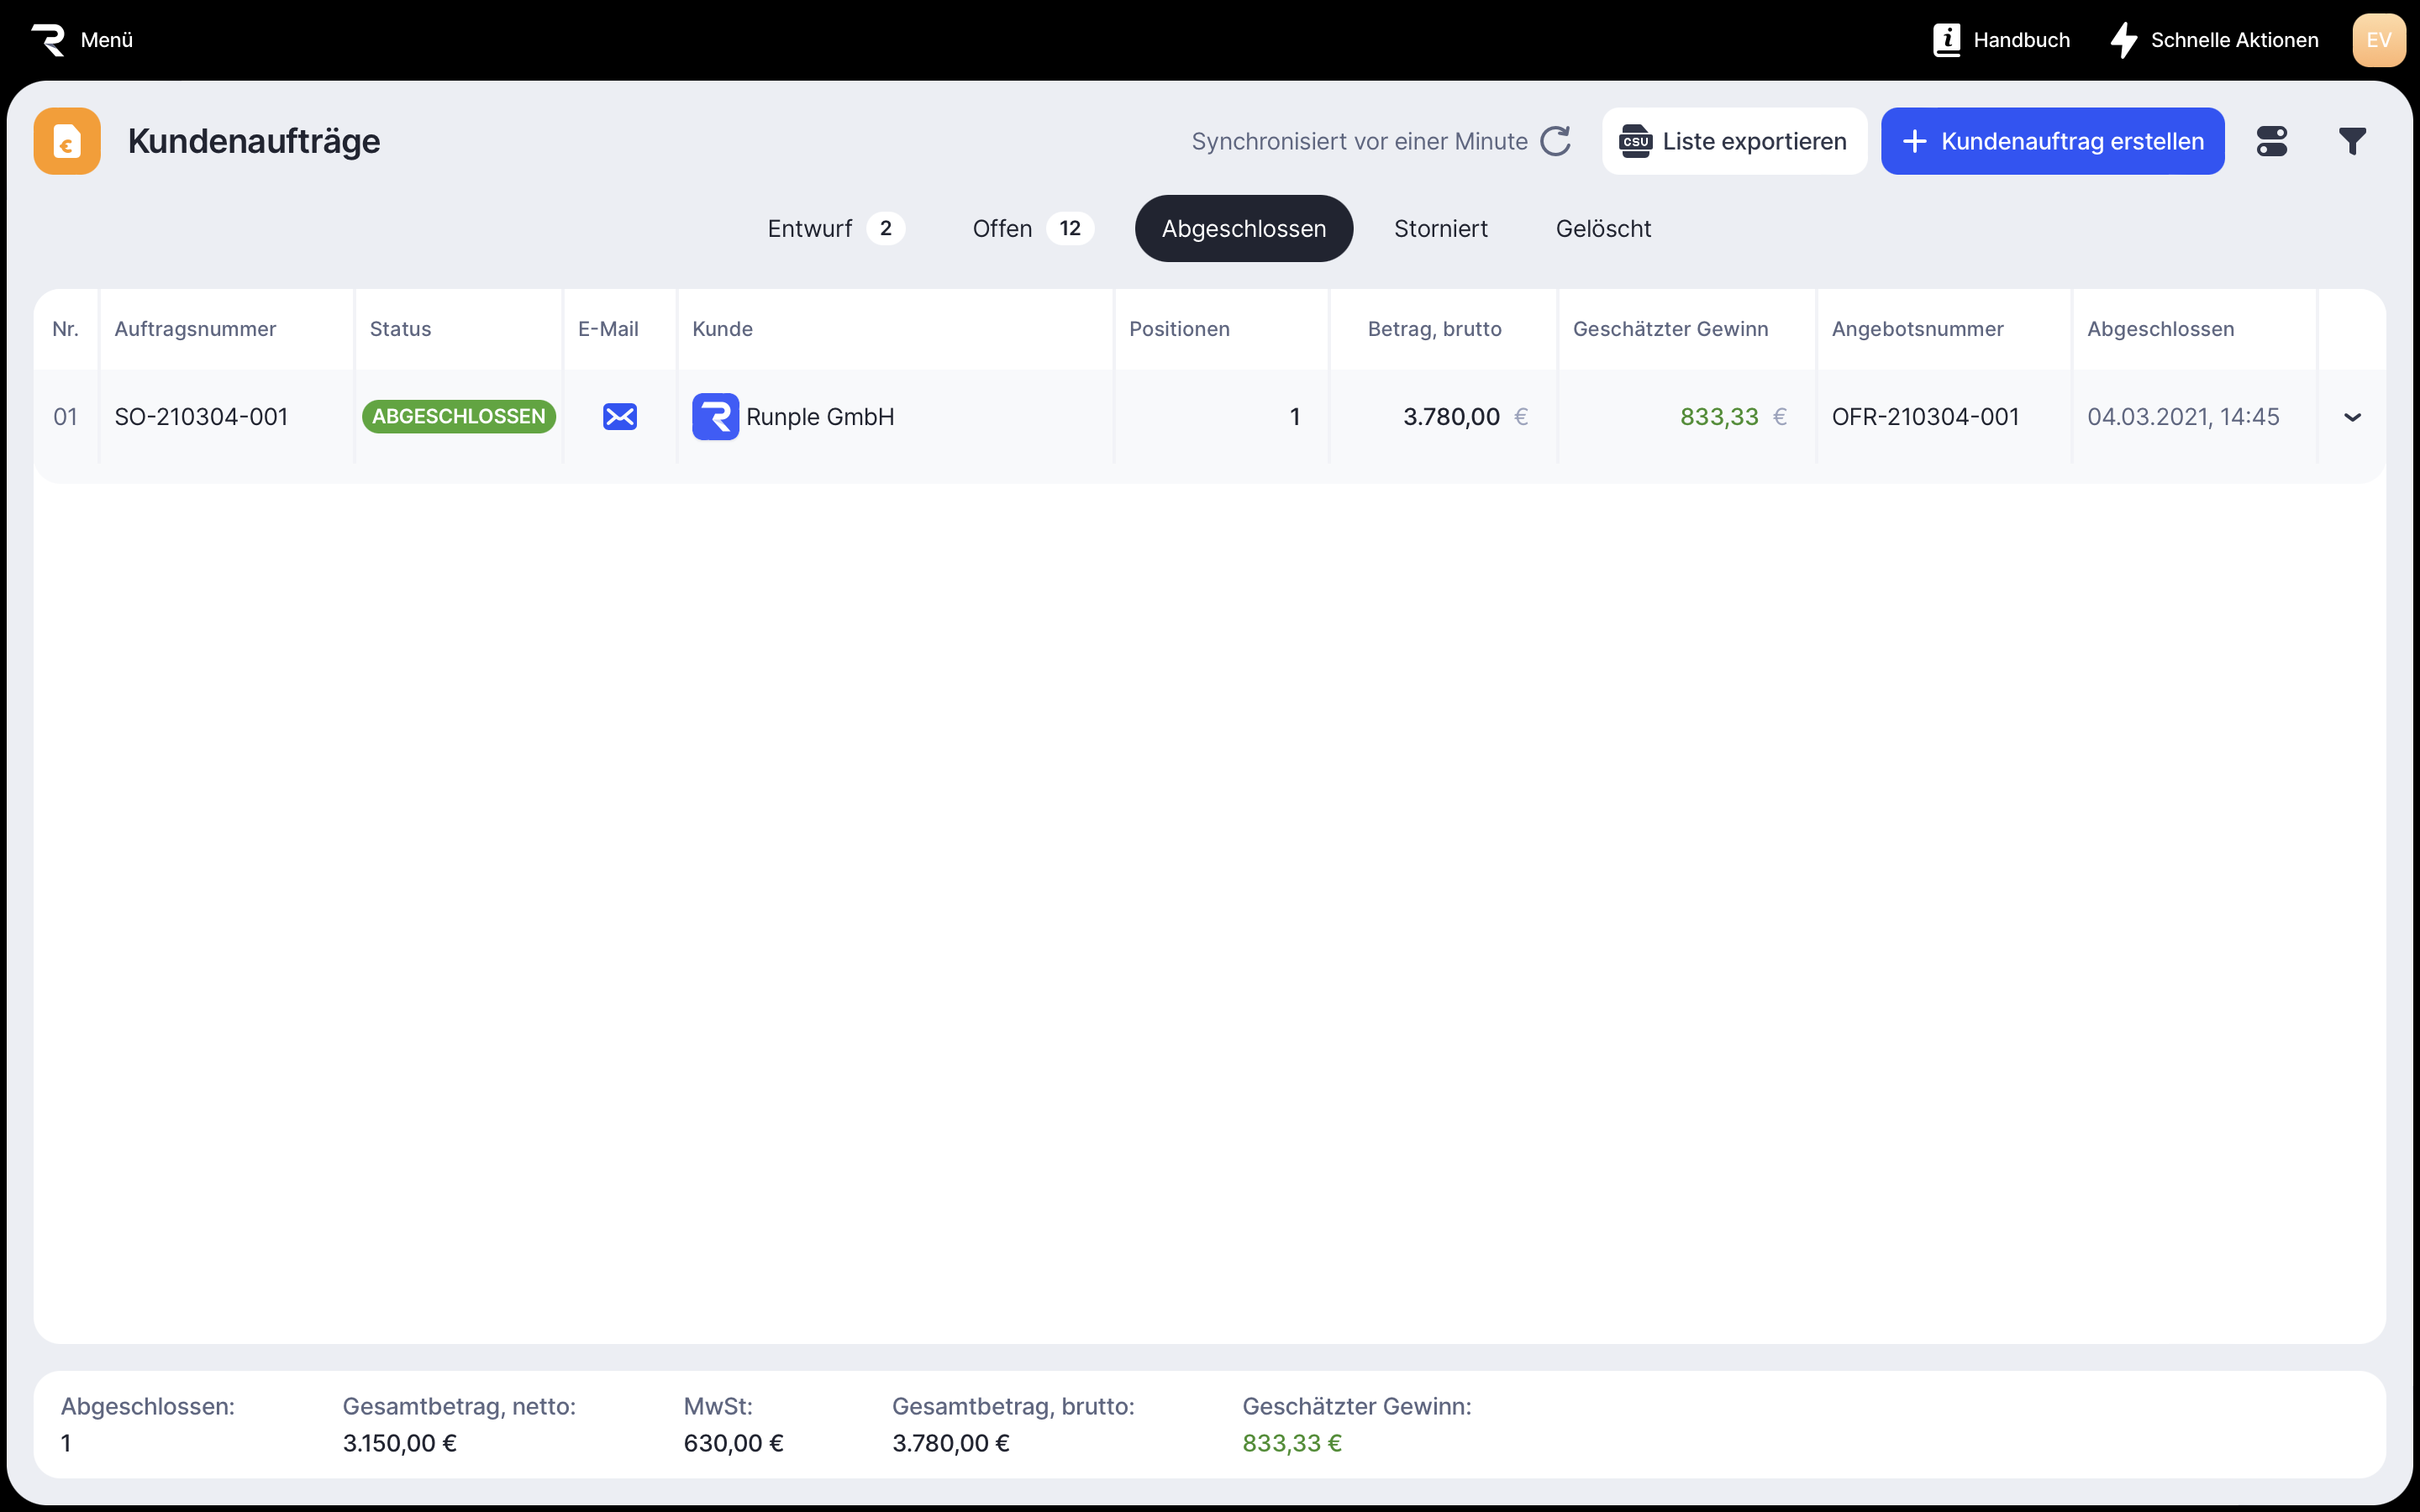Open the filter funnel icon

2352,141
